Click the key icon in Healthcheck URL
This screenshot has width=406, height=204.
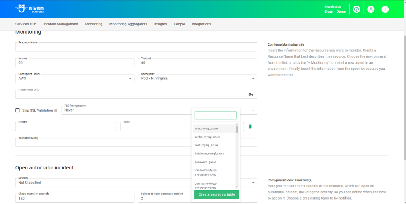click(x=251, y=94)
